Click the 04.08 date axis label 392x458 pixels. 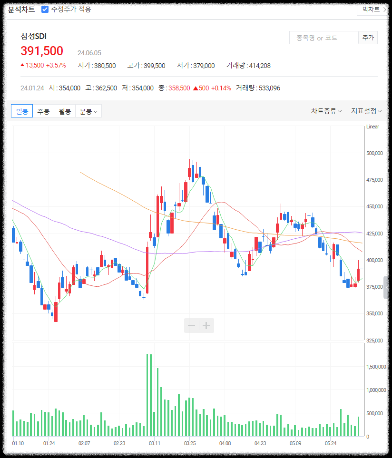coord(225,443)
